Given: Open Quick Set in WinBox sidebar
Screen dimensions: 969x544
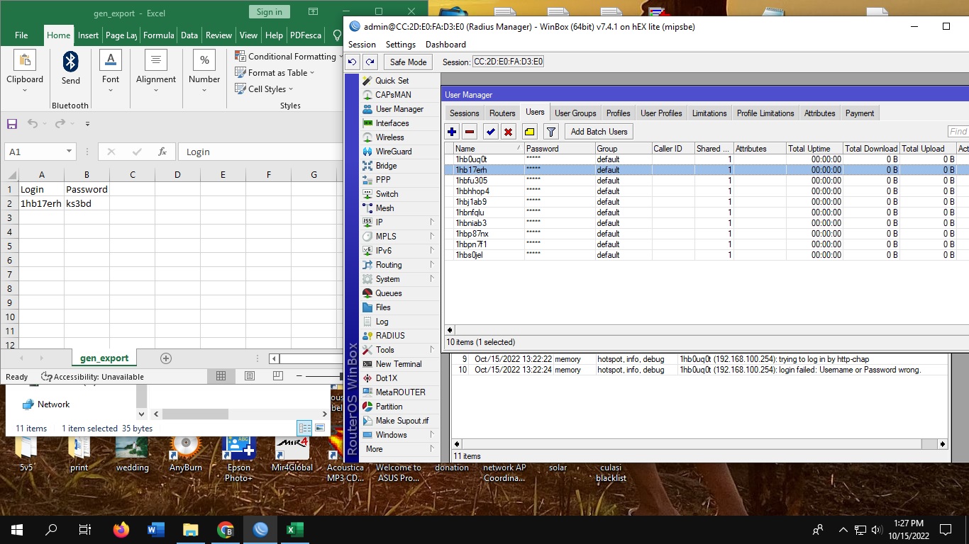Looking at the screenshot, I should [392, 81].
